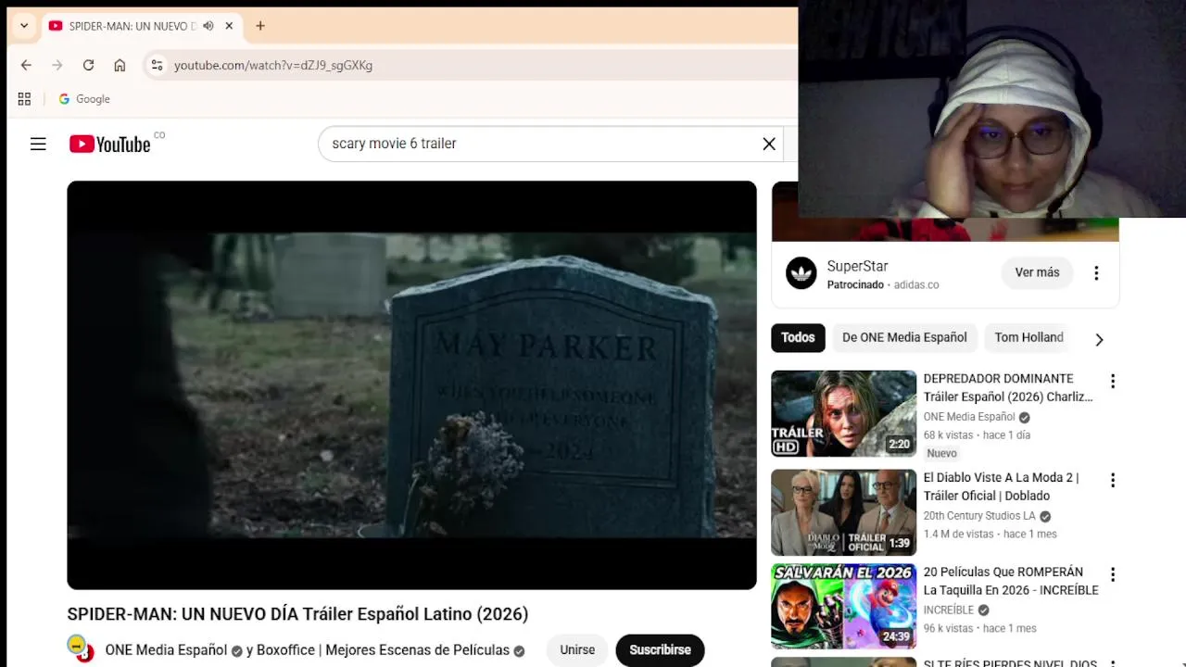The image size is (1186, 667).
Task: Click the adidas.co sponsored link text
Action: click(916, 284)
